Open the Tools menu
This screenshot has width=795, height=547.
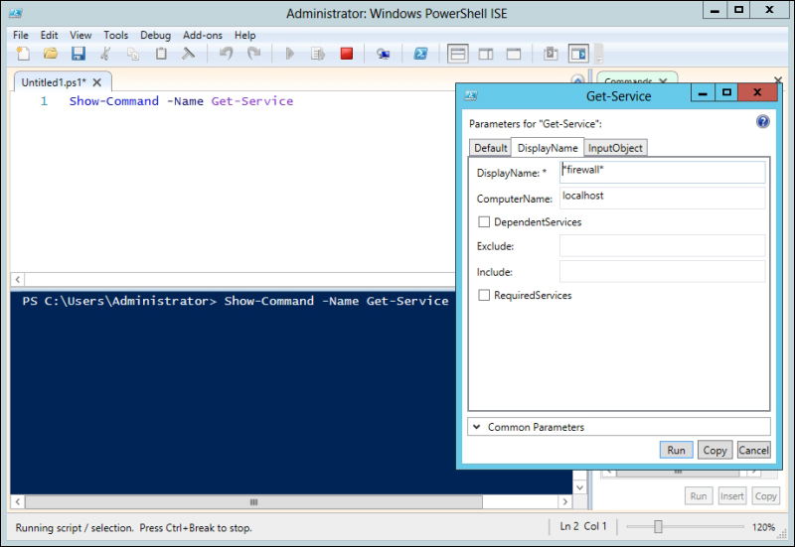coord(116,35)
